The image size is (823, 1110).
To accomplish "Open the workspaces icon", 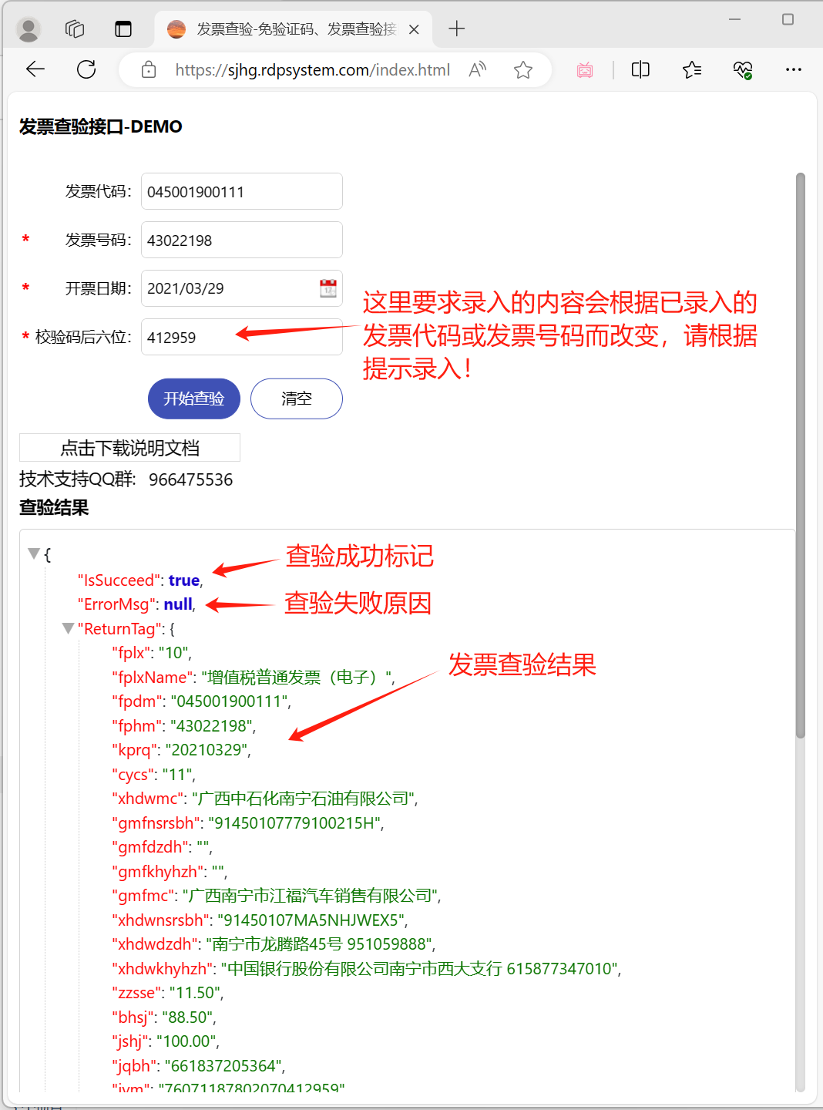I will (75, 29).
